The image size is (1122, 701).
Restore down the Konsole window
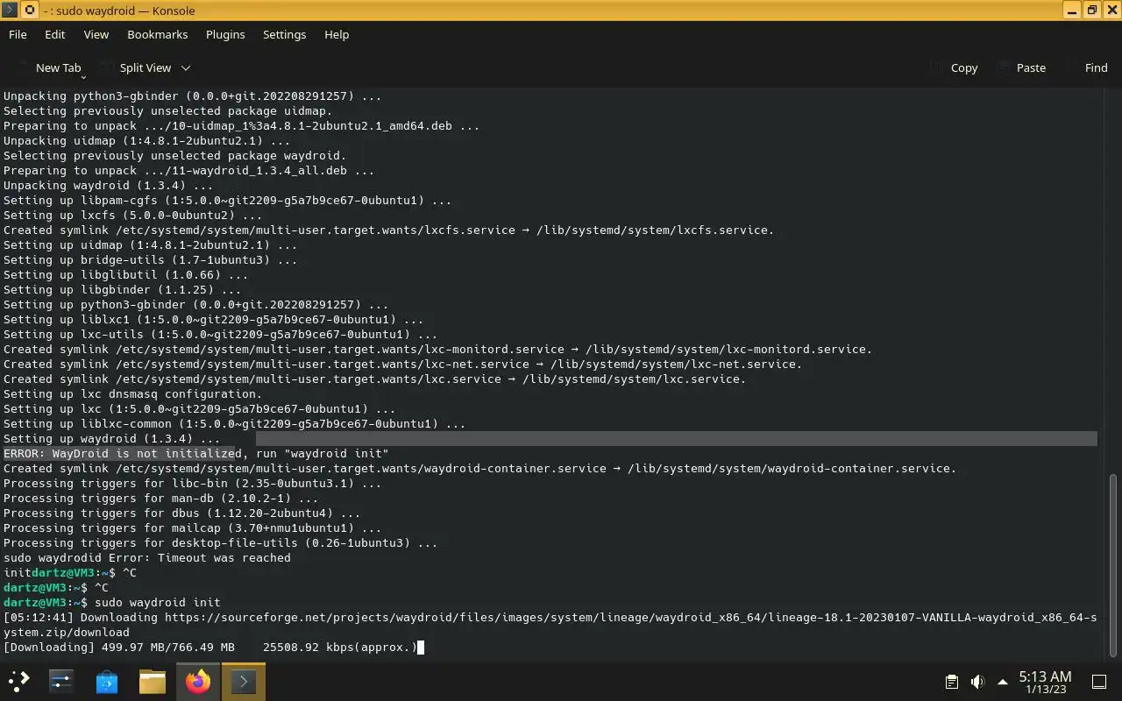pyautogui.click(x=1092, y=11)
